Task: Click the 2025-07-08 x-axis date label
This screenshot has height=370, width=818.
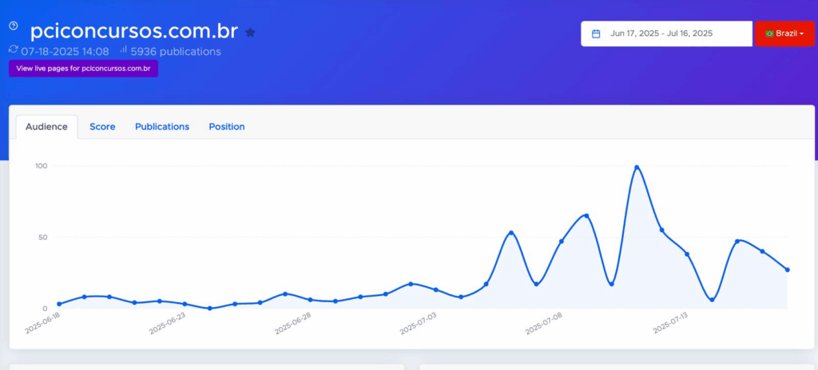Action: coord(546,324)
